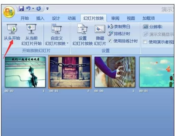Open the 设计 tab

pyautogui.click(x=56, y=18)
